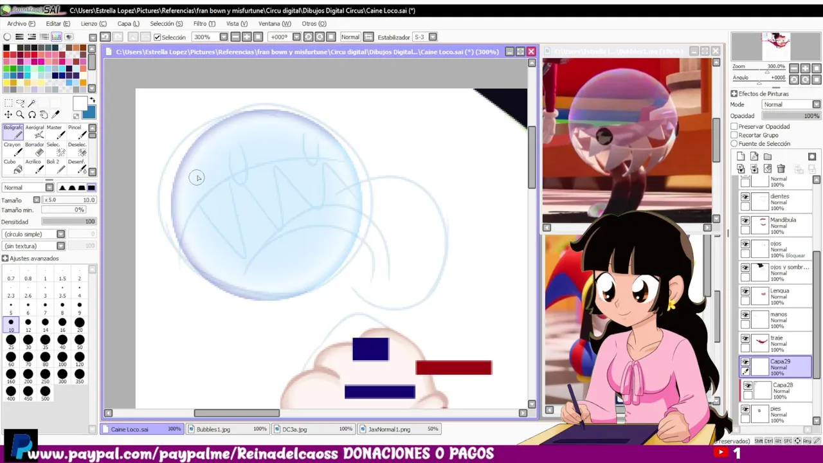Hide the dientes layer
823x463 pixels.
(x=745, y=197)
